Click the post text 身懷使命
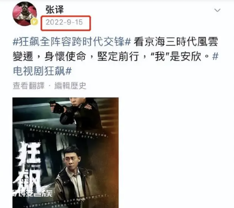Screen dimensions: 234x208 pyautogui.click(x=66, y=56)
